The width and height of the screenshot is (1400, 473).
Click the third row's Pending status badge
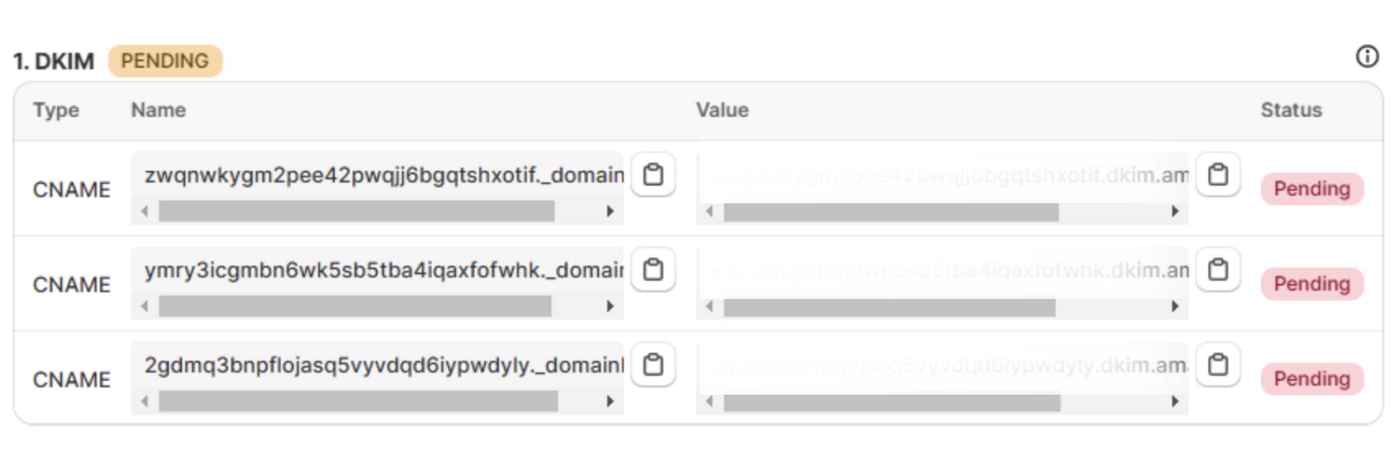pos(1312,379)
